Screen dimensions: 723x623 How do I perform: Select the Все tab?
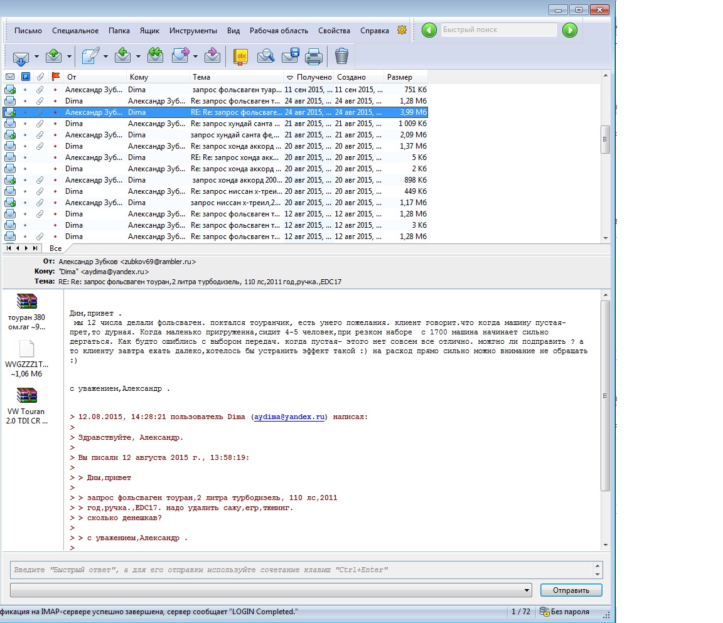click(x=55, y=248)
